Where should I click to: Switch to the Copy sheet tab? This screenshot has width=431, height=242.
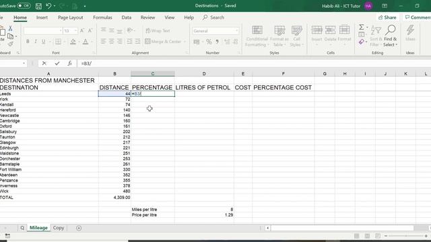coord(59,228)
